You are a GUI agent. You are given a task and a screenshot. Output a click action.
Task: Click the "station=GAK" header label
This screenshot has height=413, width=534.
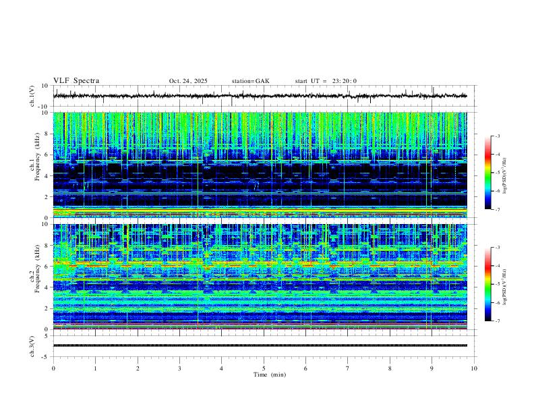point(250,81)
